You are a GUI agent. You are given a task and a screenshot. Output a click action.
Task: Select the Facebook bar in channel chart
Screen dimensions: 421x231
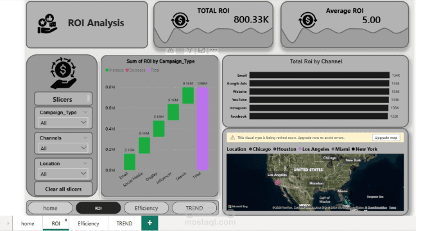318,116
